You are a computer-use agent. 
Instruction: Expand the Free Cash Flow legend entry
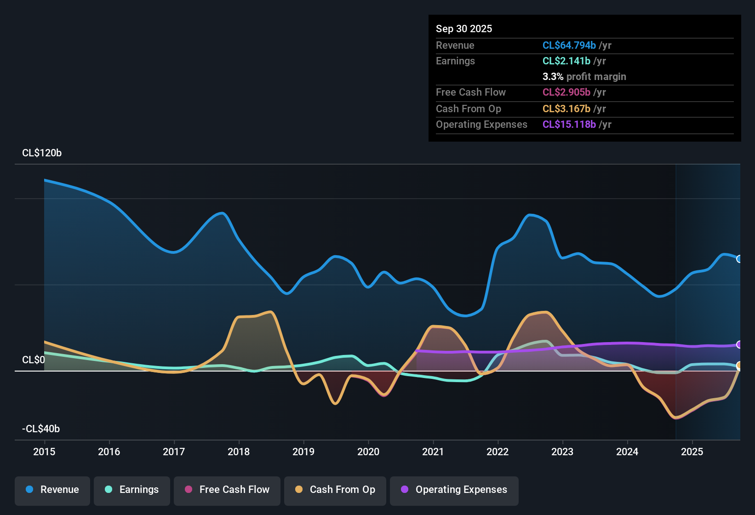[227, 490]
